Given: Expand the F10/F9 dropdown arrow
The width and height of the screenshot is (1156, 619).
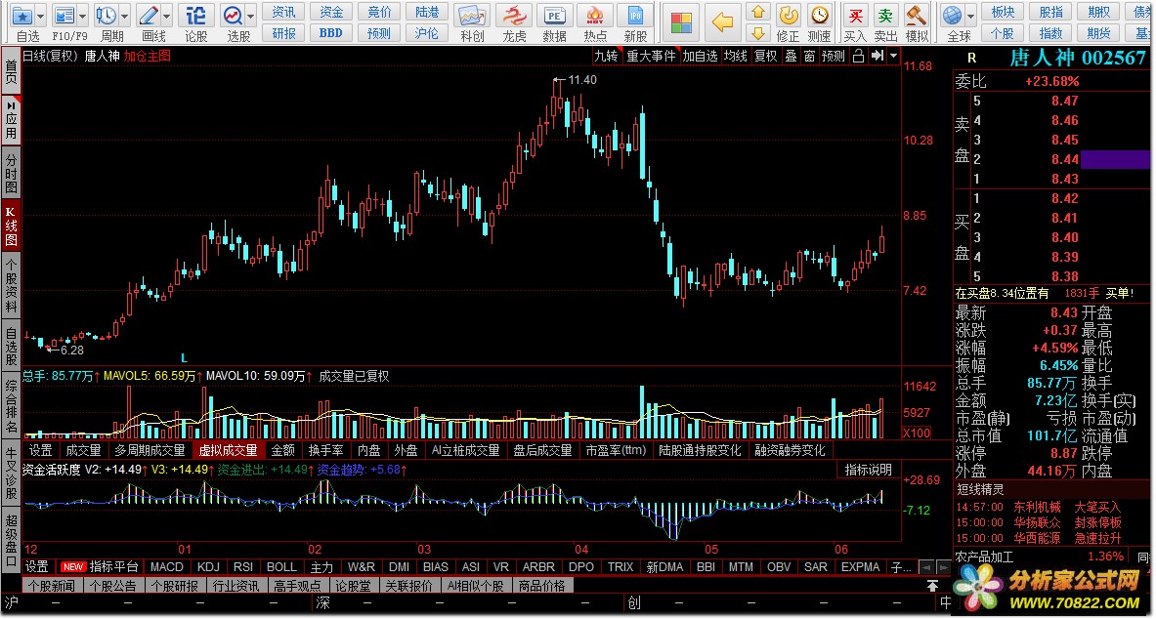Looking at the screenshot, I should 82,15.
